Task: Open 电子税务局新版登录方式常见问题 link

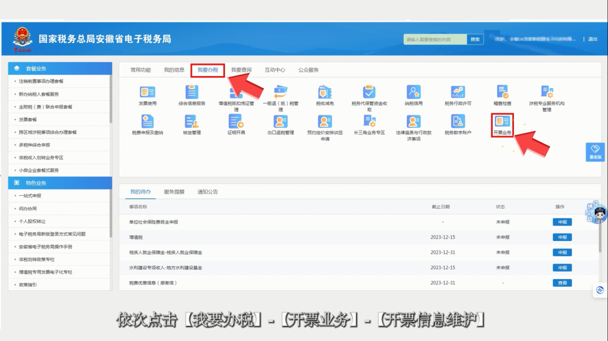Action: pyautogui.click(x=52, y=234)
